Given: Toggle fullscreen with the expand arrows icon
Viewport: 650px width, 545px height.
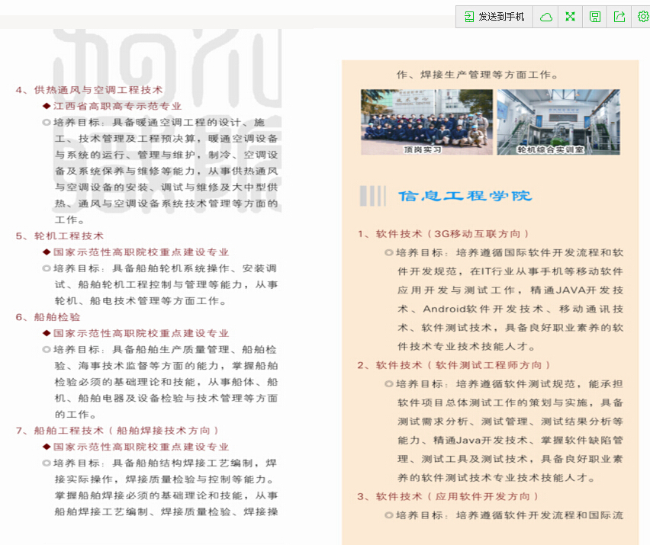Looking at the screenshot, I should tap(571, 17).
